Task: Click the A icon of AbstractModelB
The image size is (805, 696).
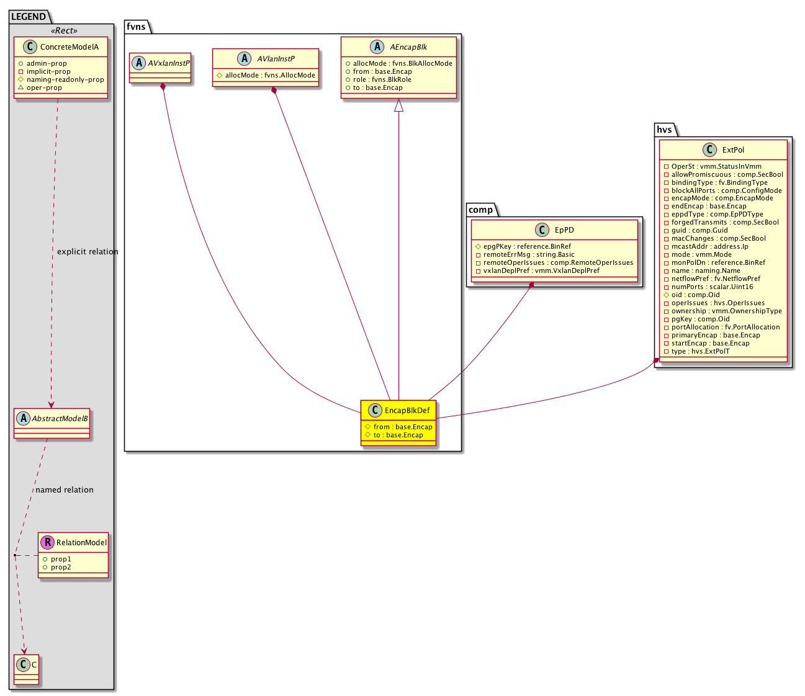Action: [x=24, y=418]
